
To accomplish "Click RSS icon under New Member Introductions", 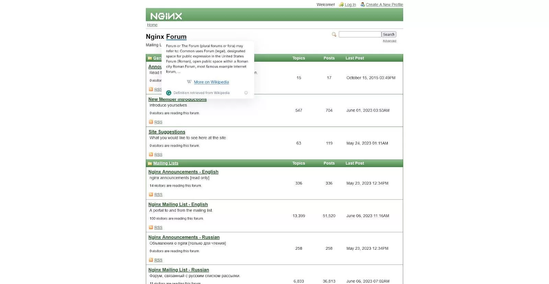I will pyautogui.click(x=151, y=122).
